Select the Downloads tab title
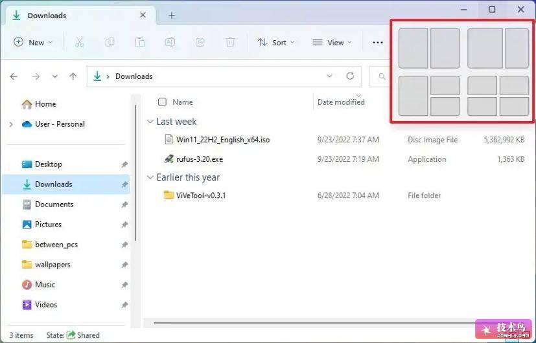 47,16
